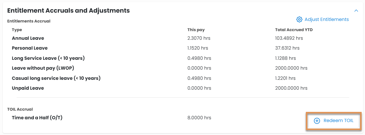Select the Annual Leave row label

28,38
